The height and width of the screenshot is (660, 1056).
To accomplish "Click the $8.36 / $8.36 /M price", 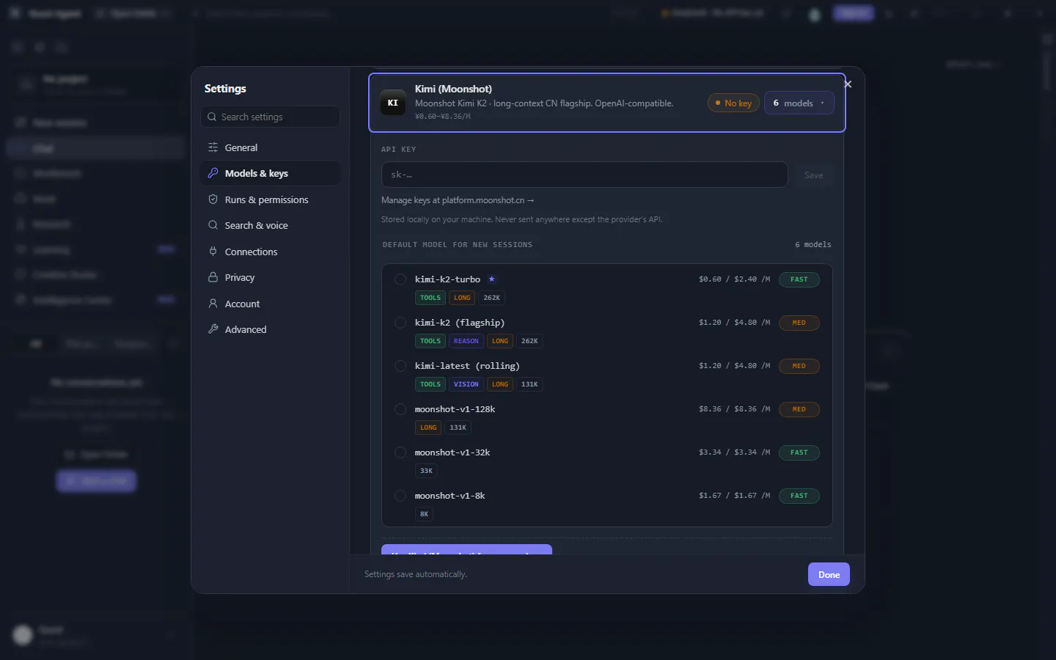I will tap(734, 409).
